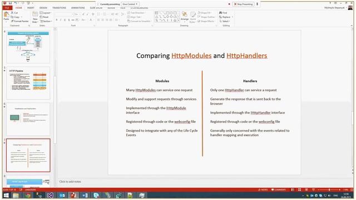The height and width of the screenshot is (200, 356).
Task: Toggle Underline formatting
Action: pyautogui.click(x=65, y=20)
